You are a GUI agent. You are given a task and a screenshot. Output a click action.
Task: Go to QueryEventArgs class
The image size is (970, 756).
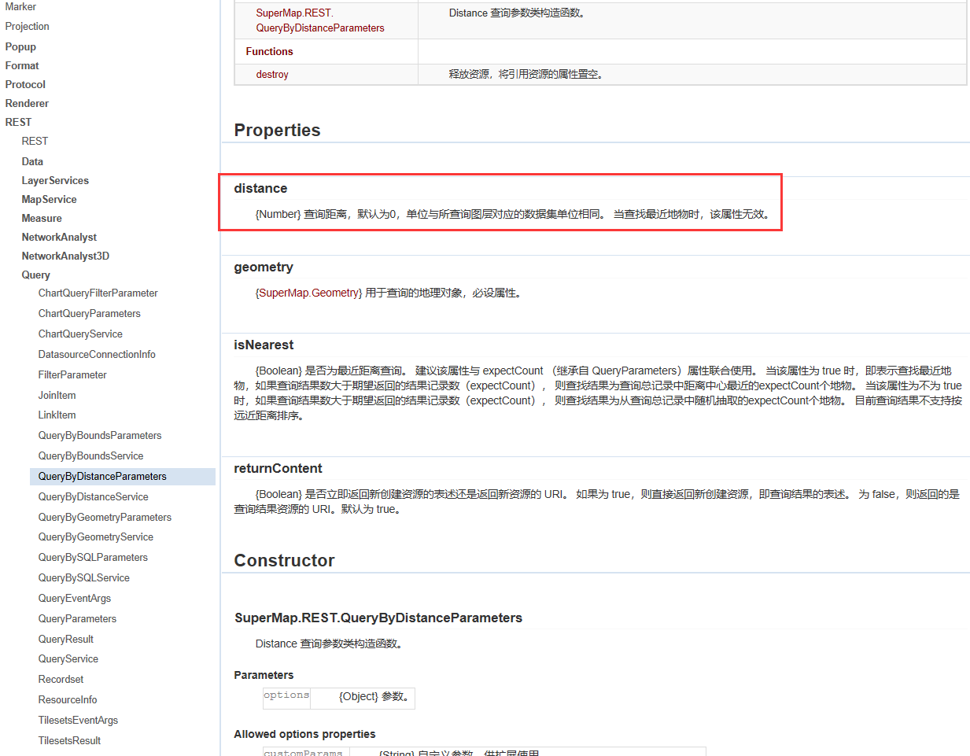(75, 598)
